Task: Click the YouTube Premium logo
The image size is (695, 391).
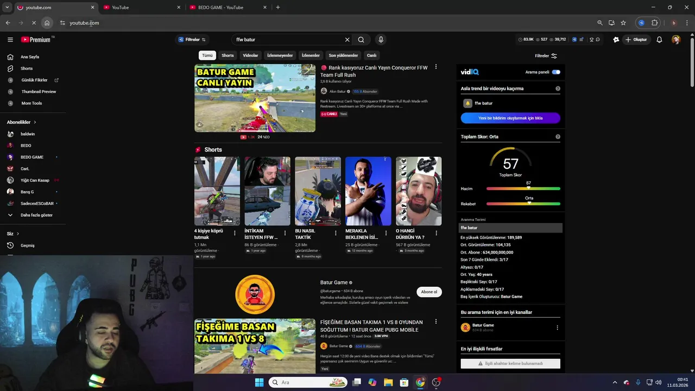Action: [36, 40]
